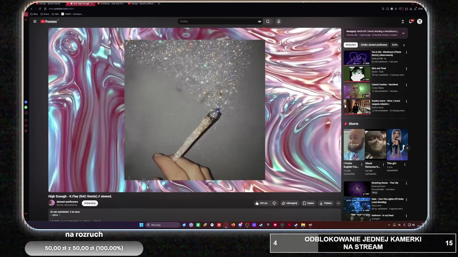Open more actions ellipsis under video
The image size is (458, 257).
pos(338,203)
